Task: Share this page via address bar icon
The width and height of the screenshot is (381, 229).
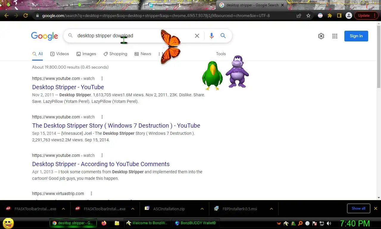Action: pyautogui.click(x=299, y=16)
